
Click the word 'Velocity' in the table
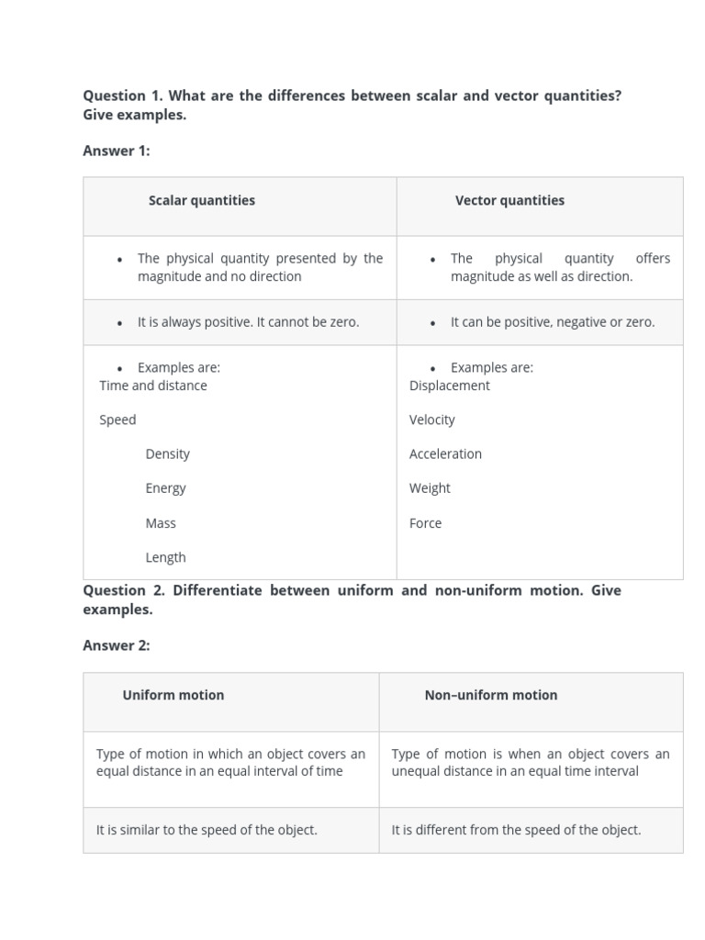tap(431, 420)
